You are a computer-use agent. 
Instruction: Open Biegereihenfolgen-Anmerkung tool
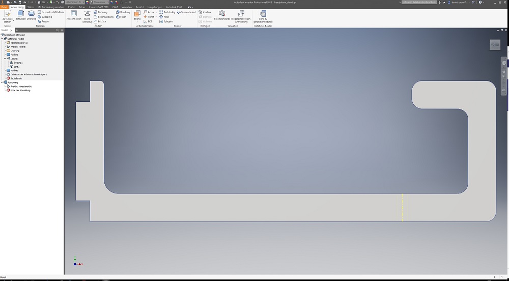[x=241, y=17]
